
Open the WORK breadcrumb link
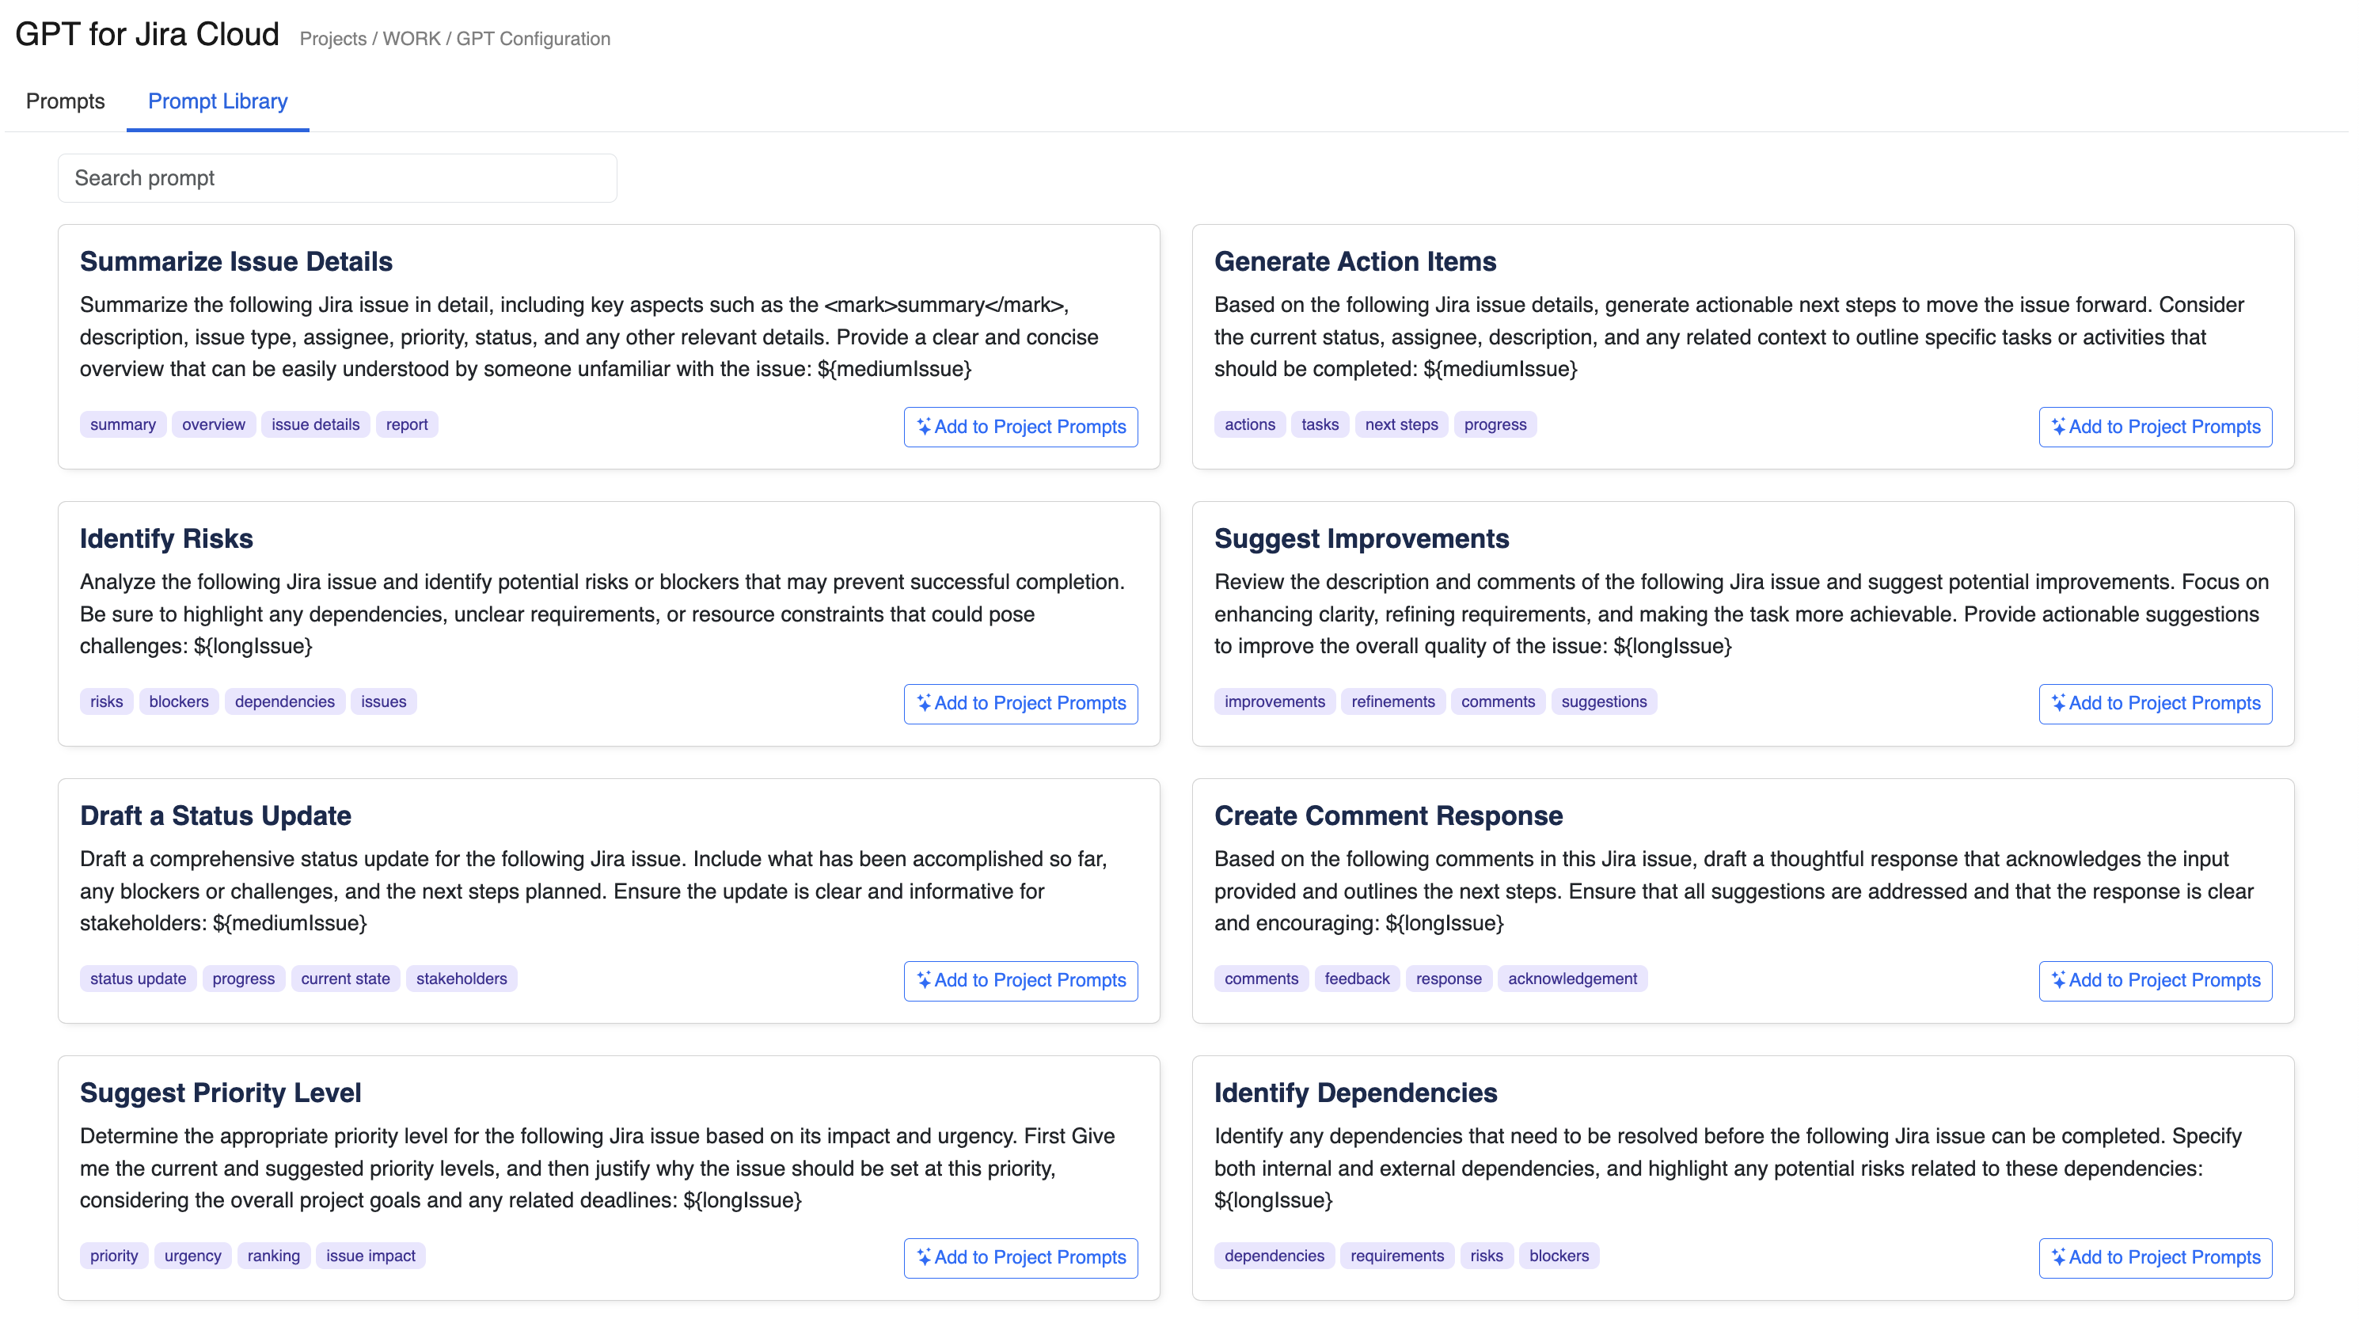411,39
